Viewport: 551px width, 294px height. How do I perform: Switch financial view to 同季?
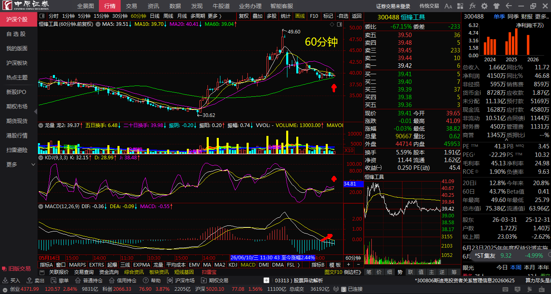tap(513, 17)
